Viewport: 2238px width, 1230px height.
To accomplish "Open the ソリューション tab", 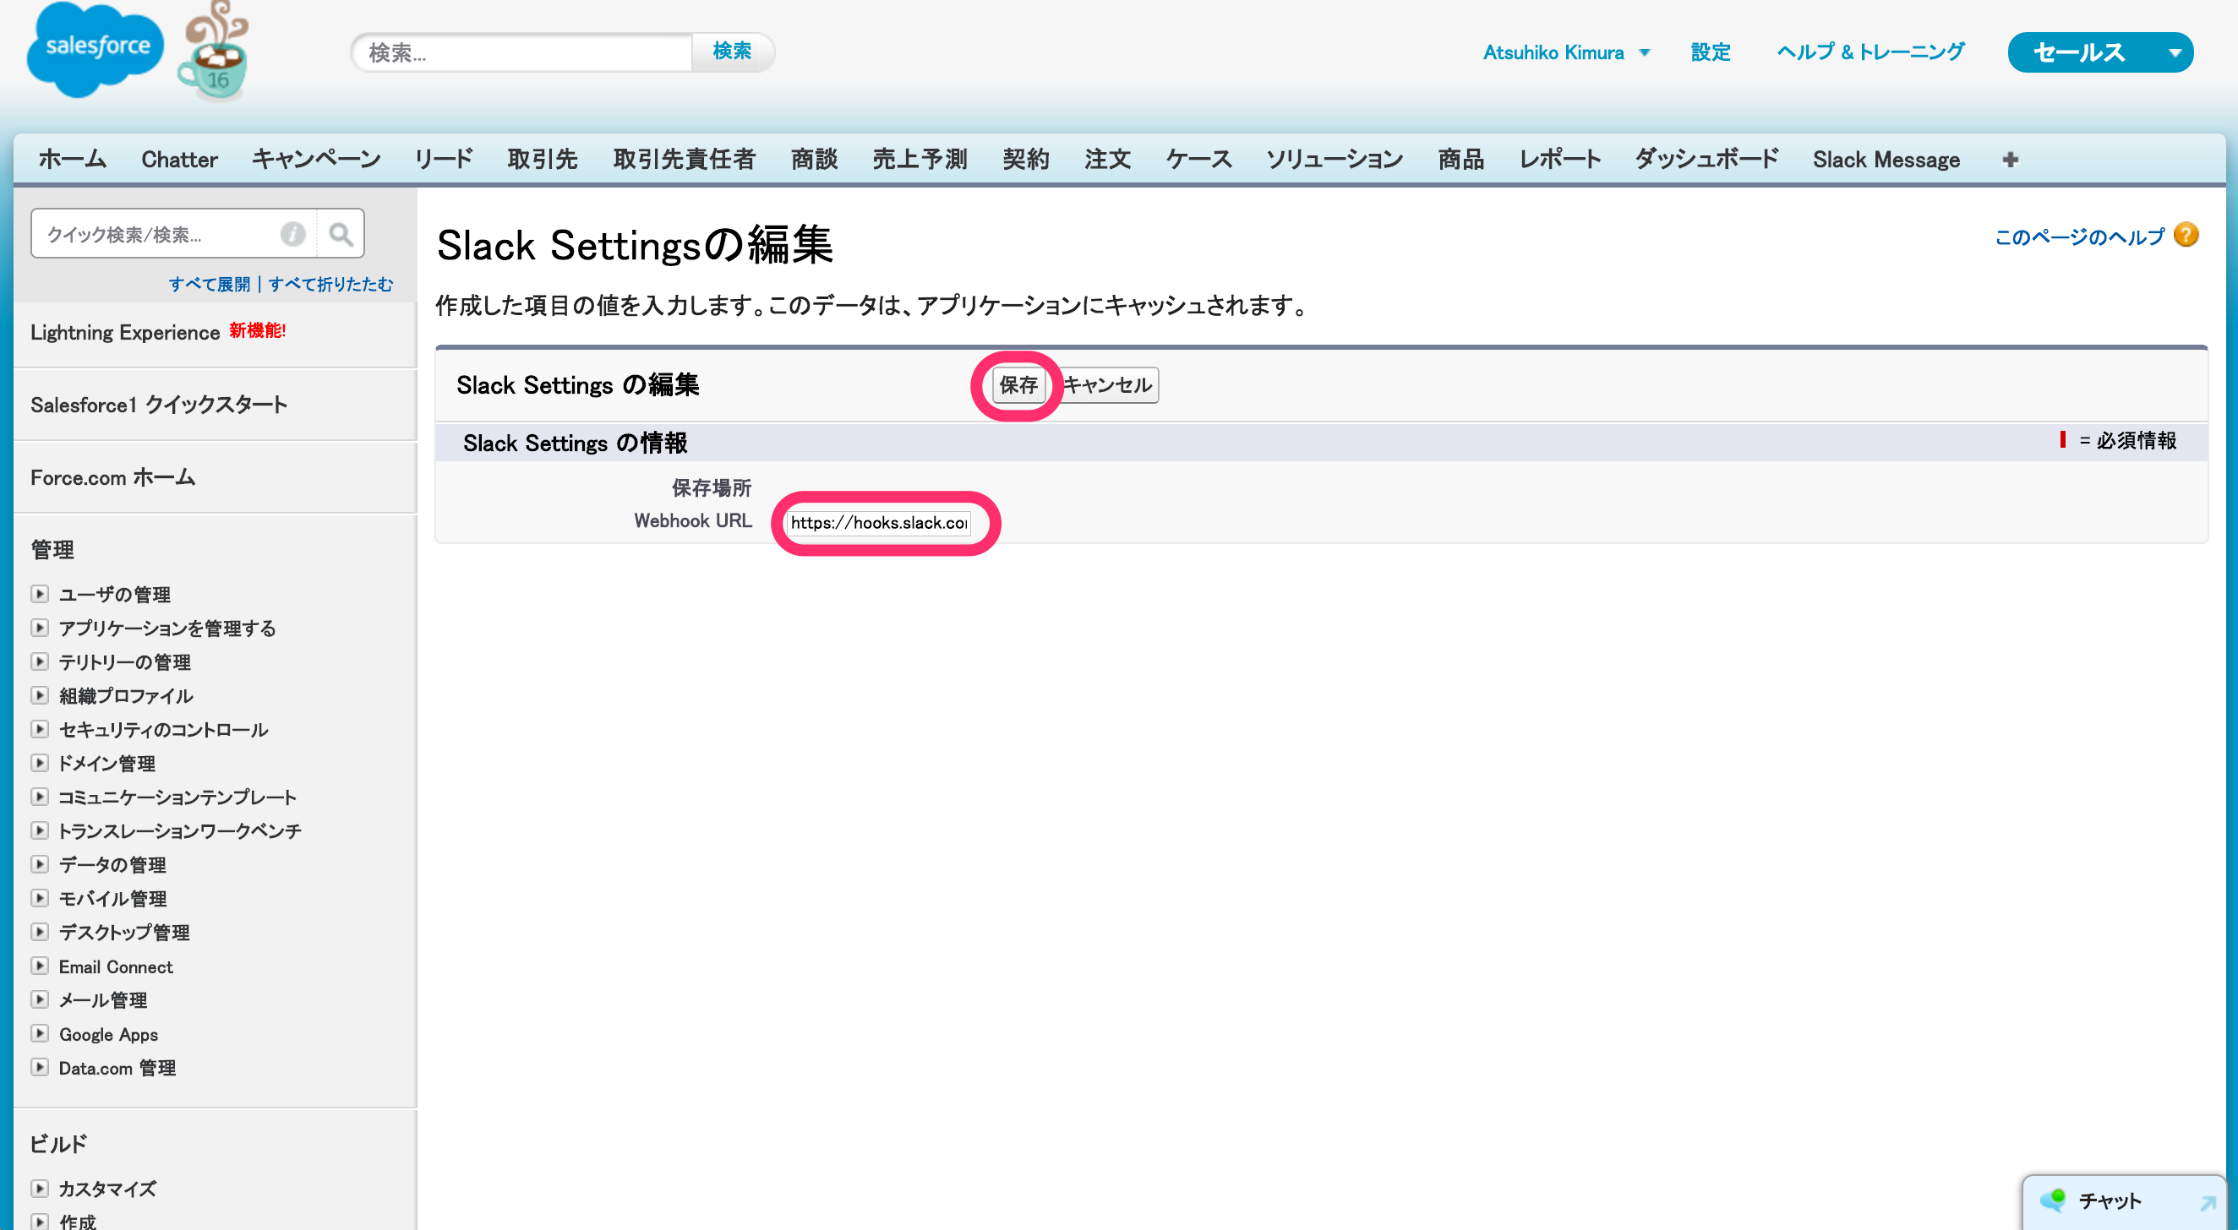I will [x=1335, y=160].
